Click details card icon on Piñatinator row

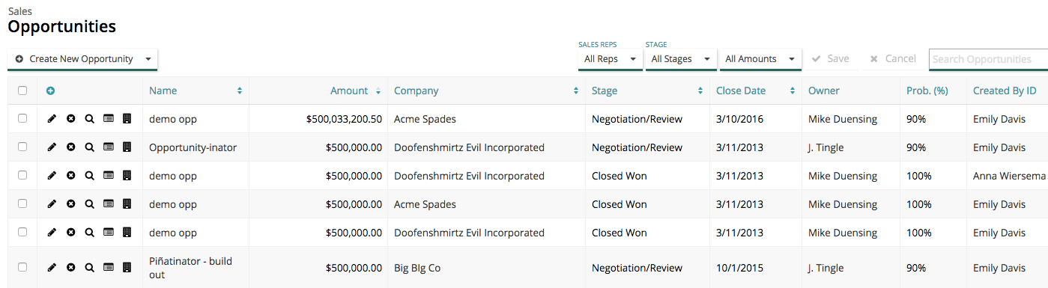coord(108,267)
